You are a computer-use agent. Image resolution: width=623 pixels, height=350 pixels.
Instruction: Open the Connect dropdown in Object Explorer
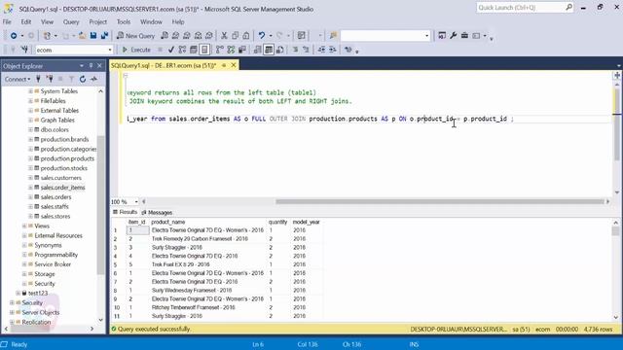(x=18, y=80)
